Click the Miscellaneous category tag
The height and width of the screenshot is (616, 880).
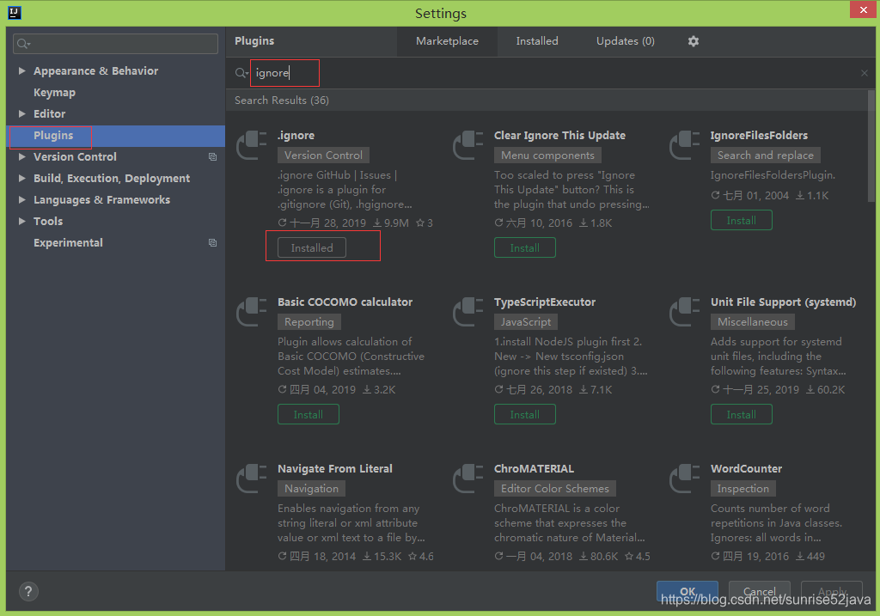click(x=753, y=321)
